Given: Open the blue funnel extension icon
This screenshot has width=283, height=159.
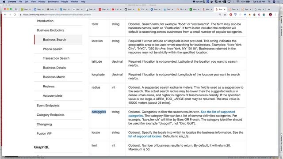Looking at the screenshot, I should point(236,15).
